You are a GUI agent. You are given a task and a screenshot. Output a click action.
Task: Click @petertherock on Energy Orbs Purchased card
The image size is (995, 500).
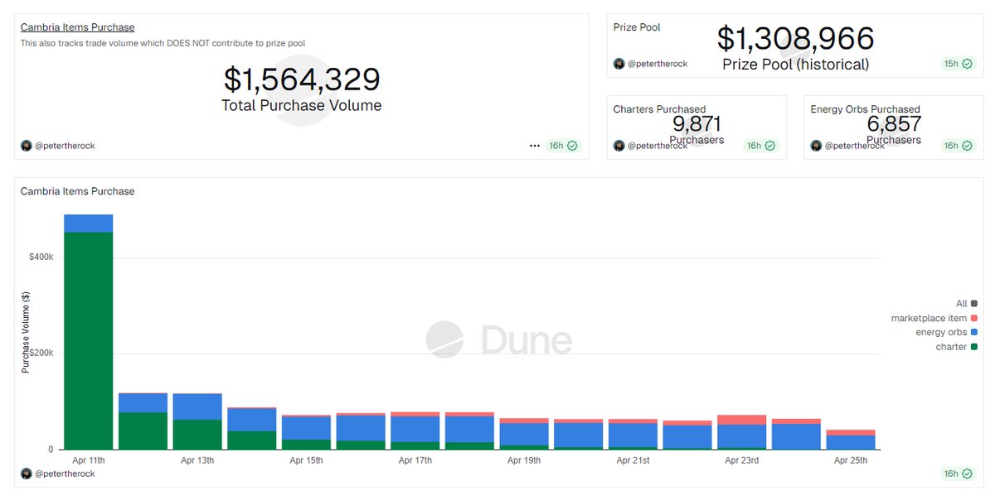pyautogui.click(x=855, y=146)
